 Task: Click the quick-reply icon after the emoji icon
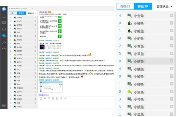point(53,98)
